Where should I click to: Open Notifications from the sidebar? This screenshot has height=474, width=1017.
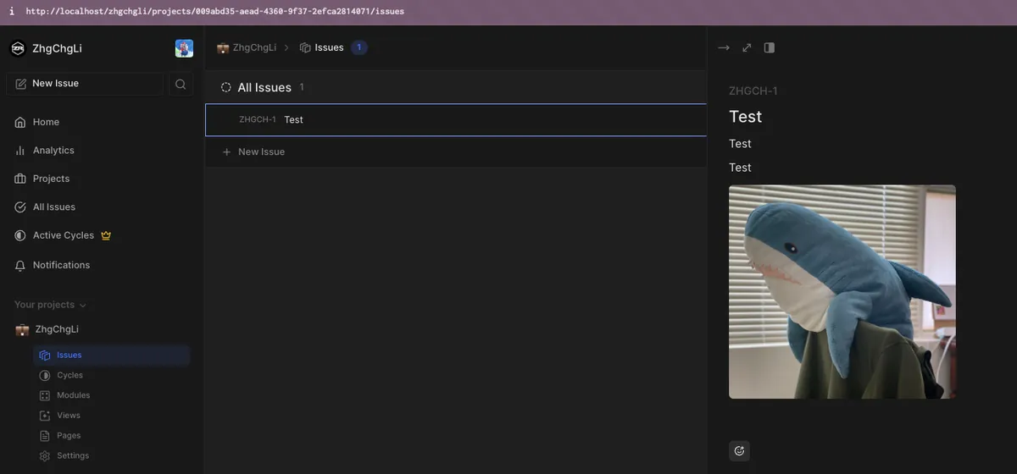pos(61,265)
